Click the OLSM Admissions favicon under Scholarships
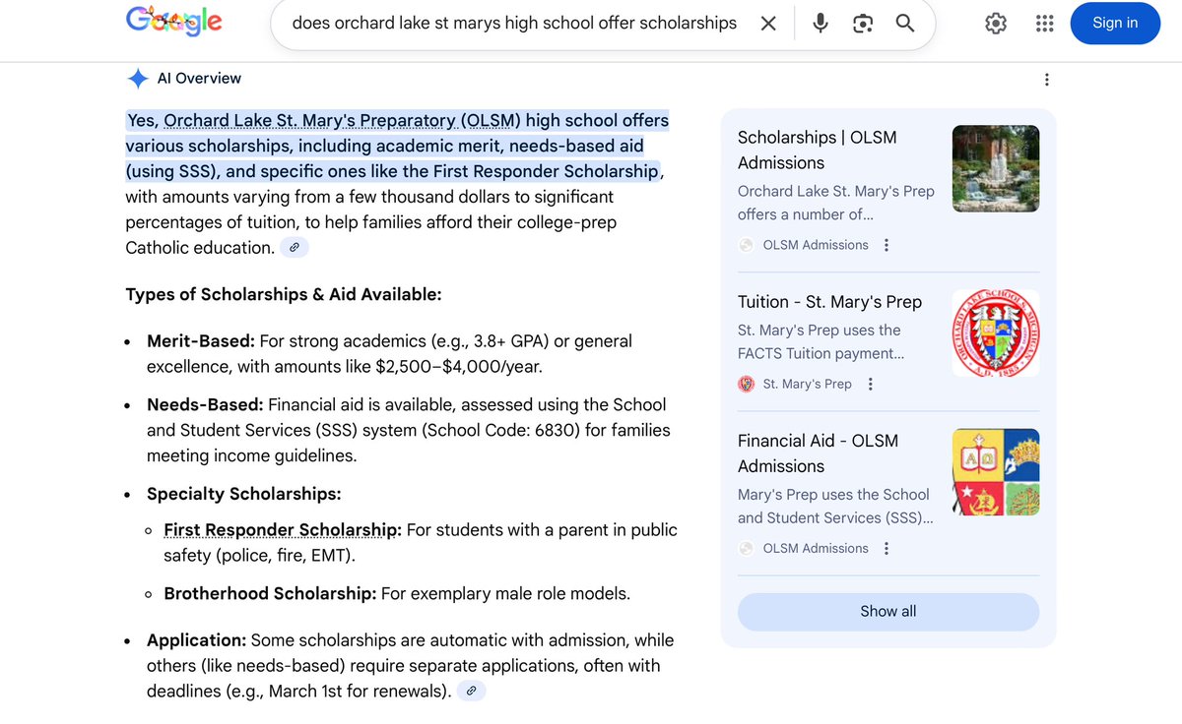 click(747, 245)
